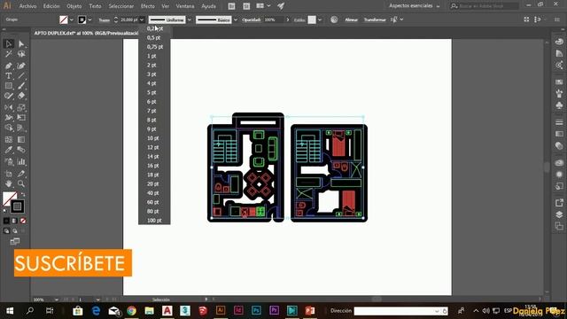The image size is (567, 319).
Task: Open the Ventana menu
Action: [x=185, y=6]
